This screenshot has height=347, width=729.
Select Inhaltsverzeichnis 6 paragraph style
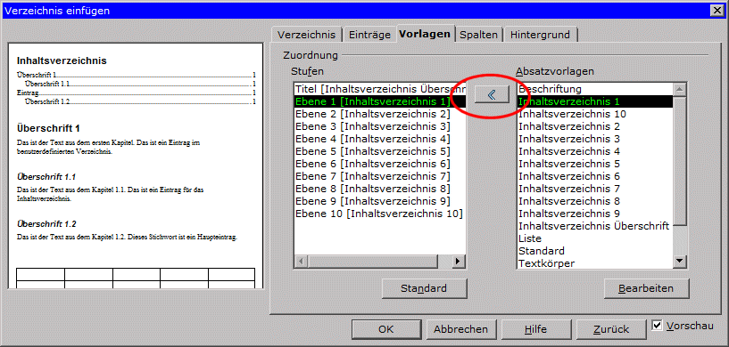click(x=595, y=176)
